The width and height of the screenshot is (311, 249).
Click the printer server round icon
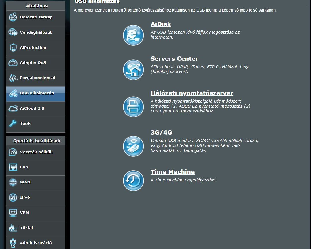133,107
